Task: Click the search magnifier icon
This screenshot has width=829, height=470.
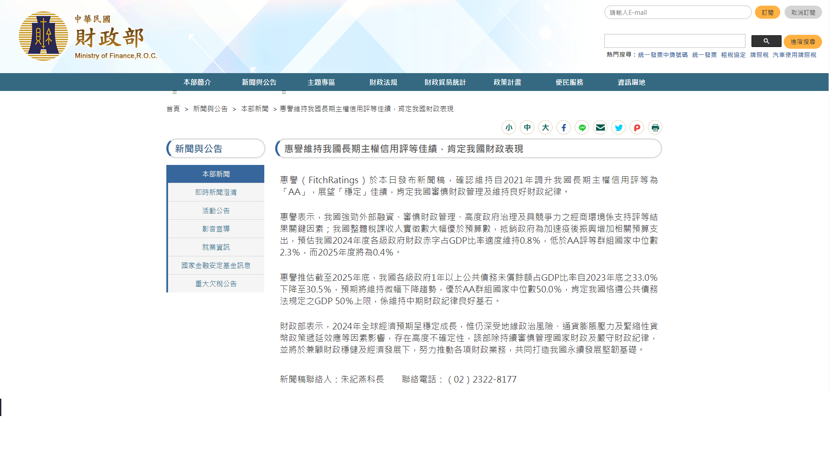Action: 766,40
